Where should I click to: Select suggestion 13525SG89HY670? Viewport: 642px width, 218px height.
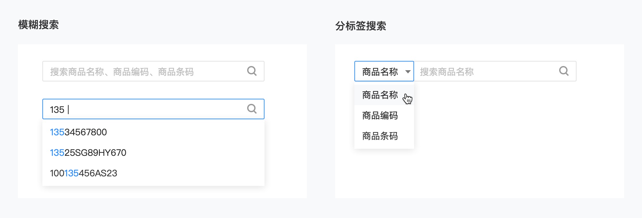[153, 153]
